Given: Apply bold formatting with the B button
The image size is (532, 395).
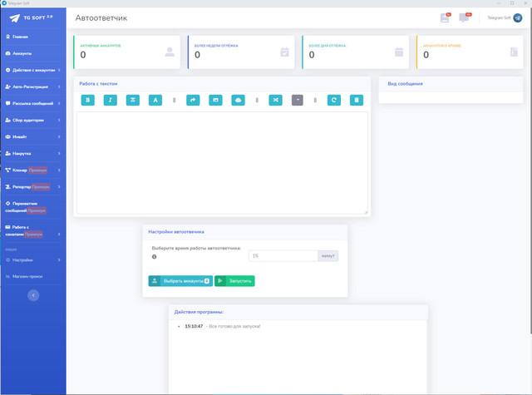Looking at the screenshot, I should (87, 100).
